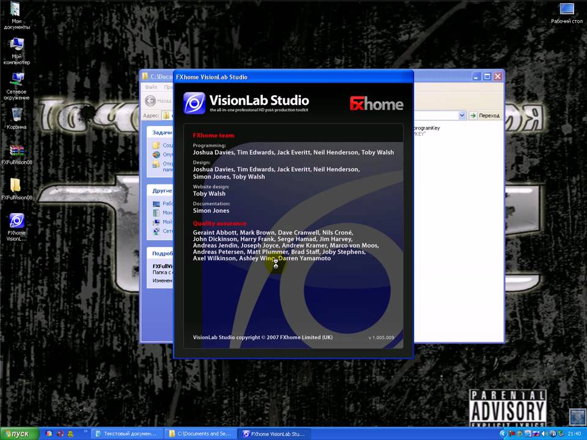Click the line starting 'Geraint Abbott, Mark Brown'
The height and width of the screenshot is (440, 587).
(x=273, y=232)
